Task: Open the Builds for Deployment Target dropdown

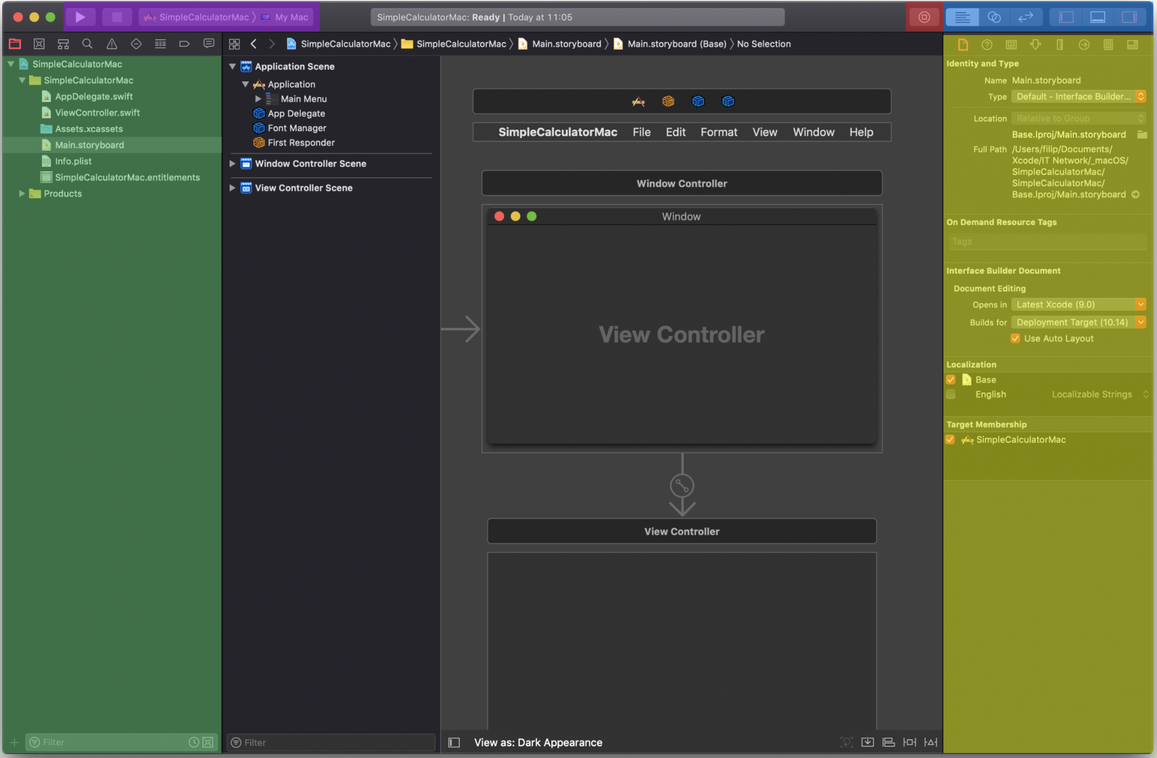Action: [x=1141, y=322]
